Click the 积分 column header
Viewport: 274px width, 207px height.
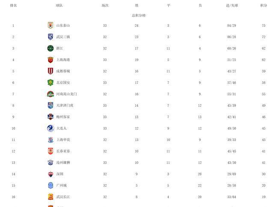coord(264,6)
